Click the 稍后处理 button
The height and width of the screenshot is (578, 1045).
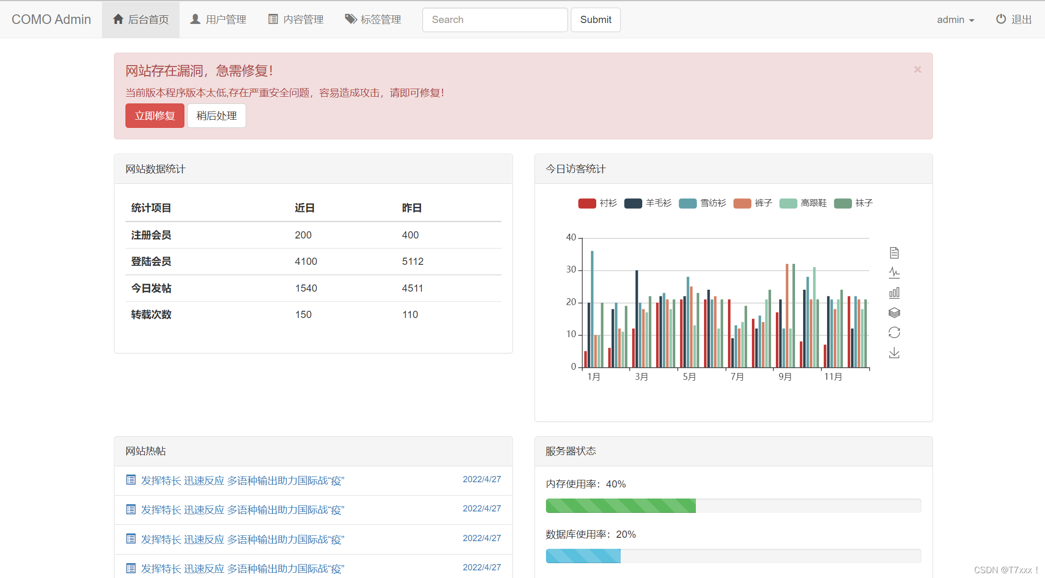(x=216, y=116)
